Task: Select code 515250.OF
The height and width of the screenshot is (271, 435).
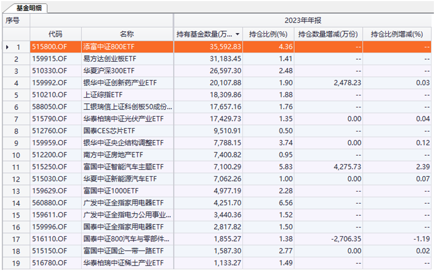Action: [x=49, y=167]
